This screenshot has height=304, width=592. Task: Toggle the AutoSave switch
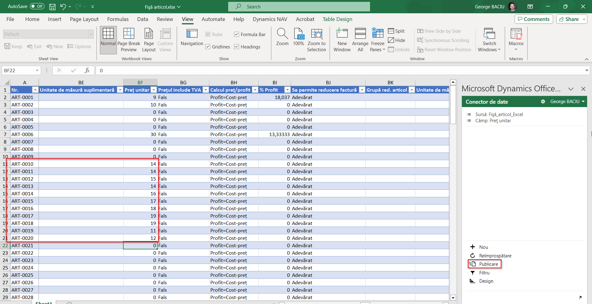(x=37, y=6)
